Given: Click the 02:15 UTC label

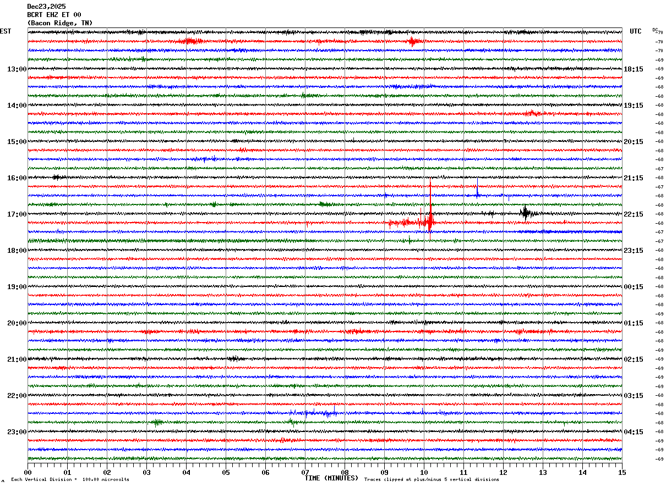Looking at the screenshot, I should point(634,359).
